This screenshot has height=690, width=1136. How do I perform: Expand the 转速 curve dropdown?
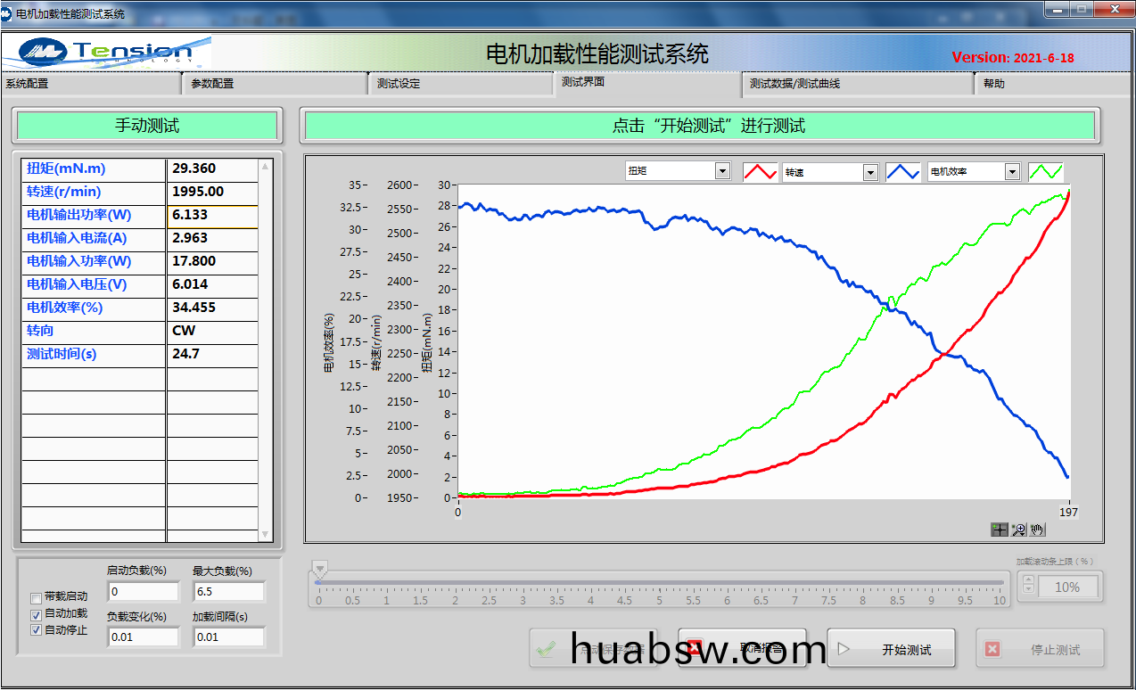pos(870,172)
